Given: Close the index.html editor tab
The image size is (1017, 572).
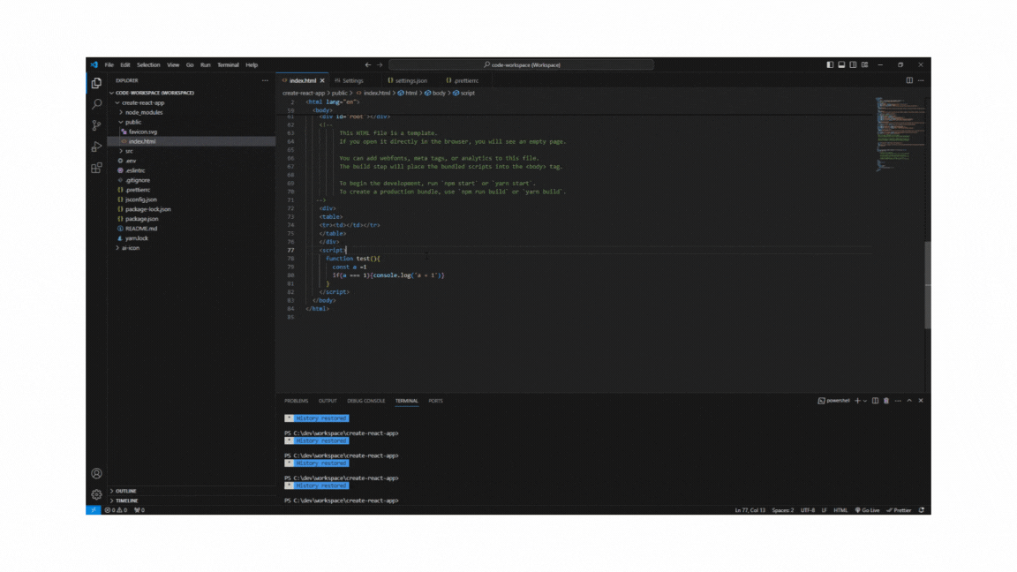Looking at the screenshot, I should coord(322,80).
